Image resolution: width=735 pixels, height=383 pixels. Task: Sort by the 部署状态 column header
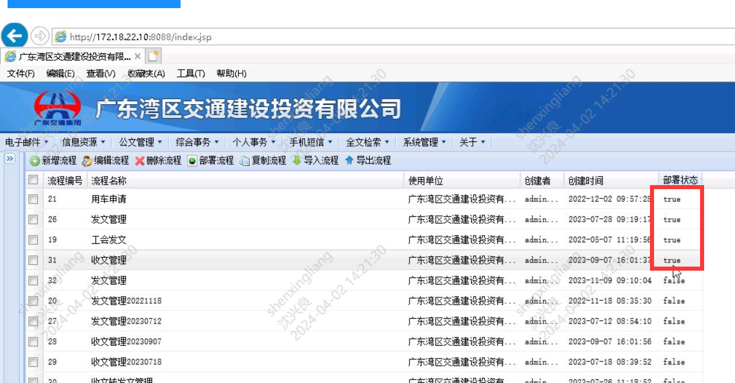point(681,180)
